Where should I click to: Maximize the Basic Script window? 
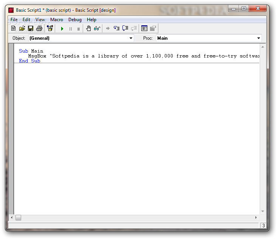click(x=244, y=8)
